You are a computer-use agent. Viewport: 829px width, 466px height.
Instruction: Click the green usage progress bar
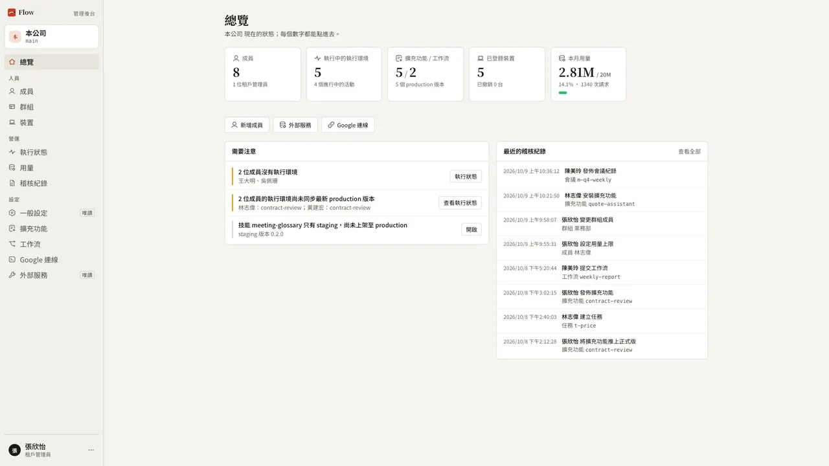(x=563, y=93)
